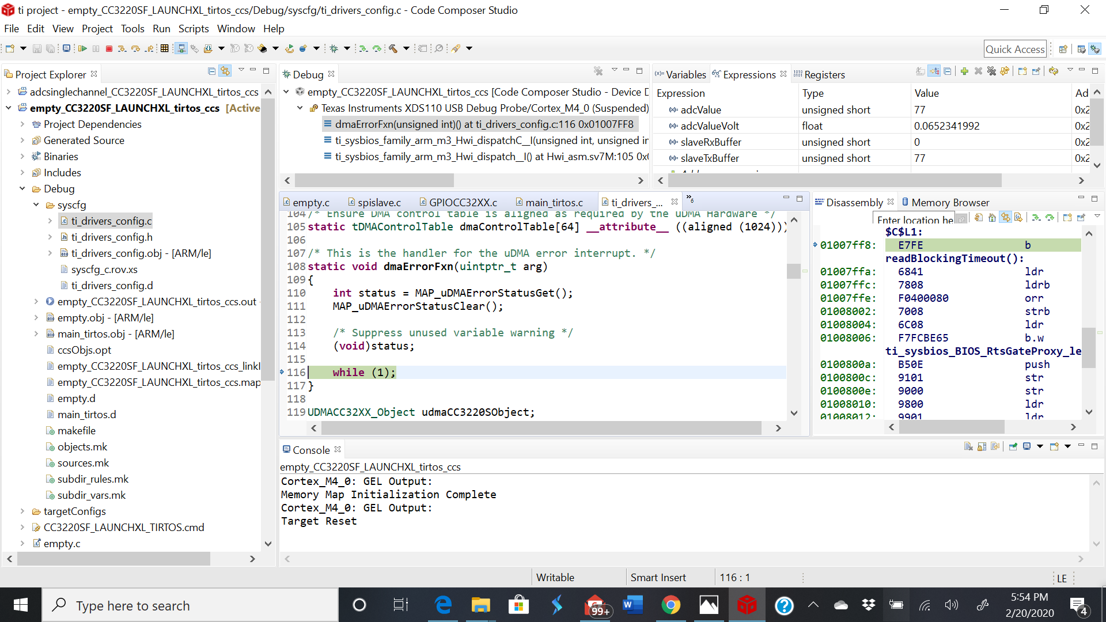The image size is (1106, 622).
Task: Open Microsoft Word from the taskbar
Action: pos(632,605)
